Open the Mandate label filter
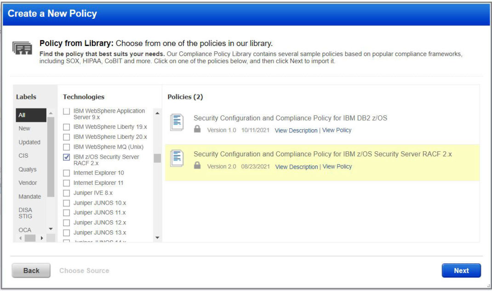The height and width of the screenshot is (291, 492). (x=29, y=197)
